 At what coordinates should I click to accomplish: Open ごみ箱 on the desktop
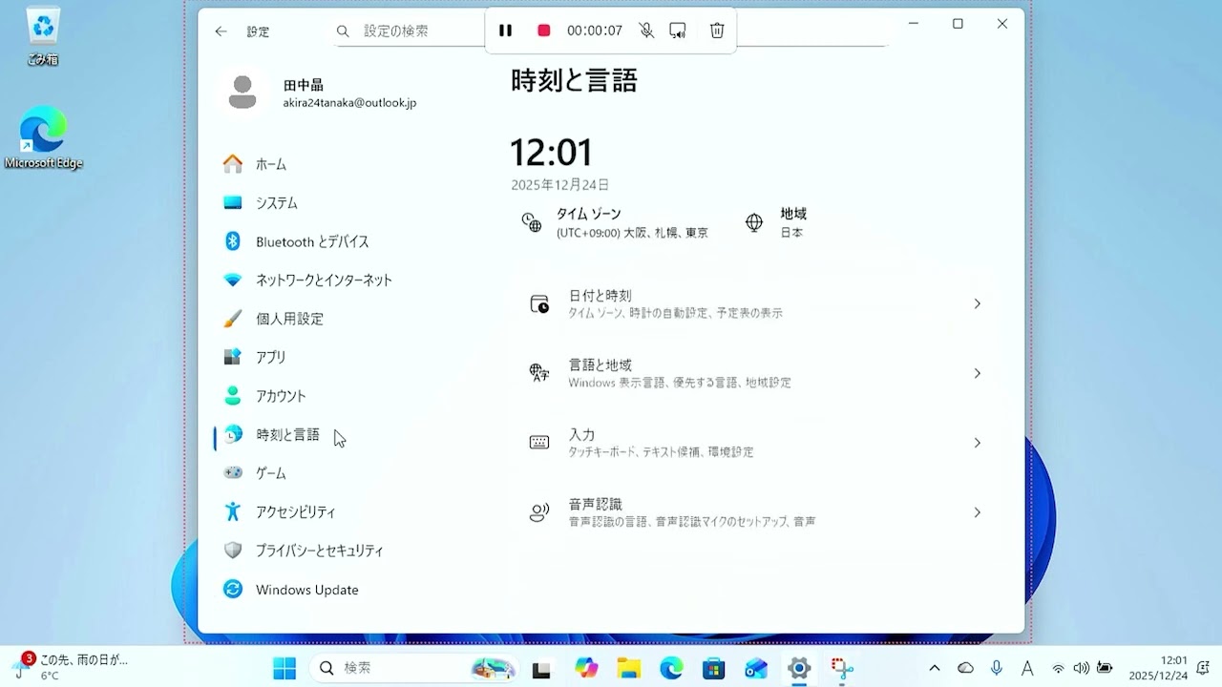pos(43,37)
